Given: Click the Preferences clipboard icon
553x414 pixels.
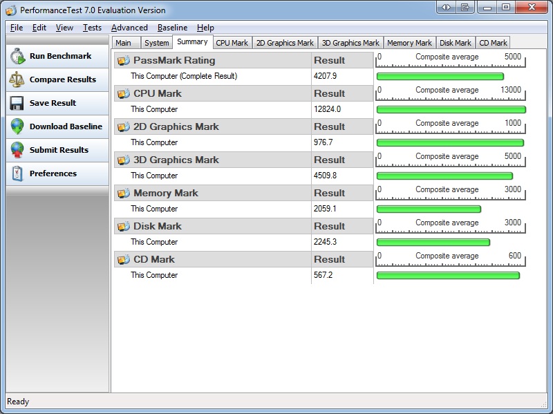Looking at the screenshot, I should click(x=18, y=174).
